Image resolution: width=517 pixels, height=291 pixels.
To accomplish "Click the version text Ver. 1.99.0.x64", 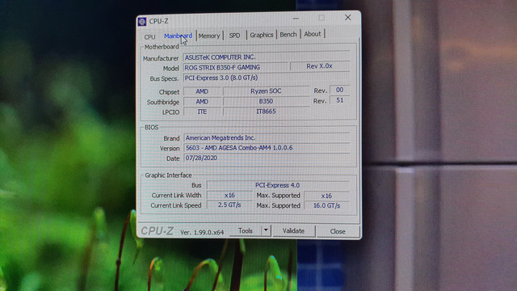I will (202, 232).
